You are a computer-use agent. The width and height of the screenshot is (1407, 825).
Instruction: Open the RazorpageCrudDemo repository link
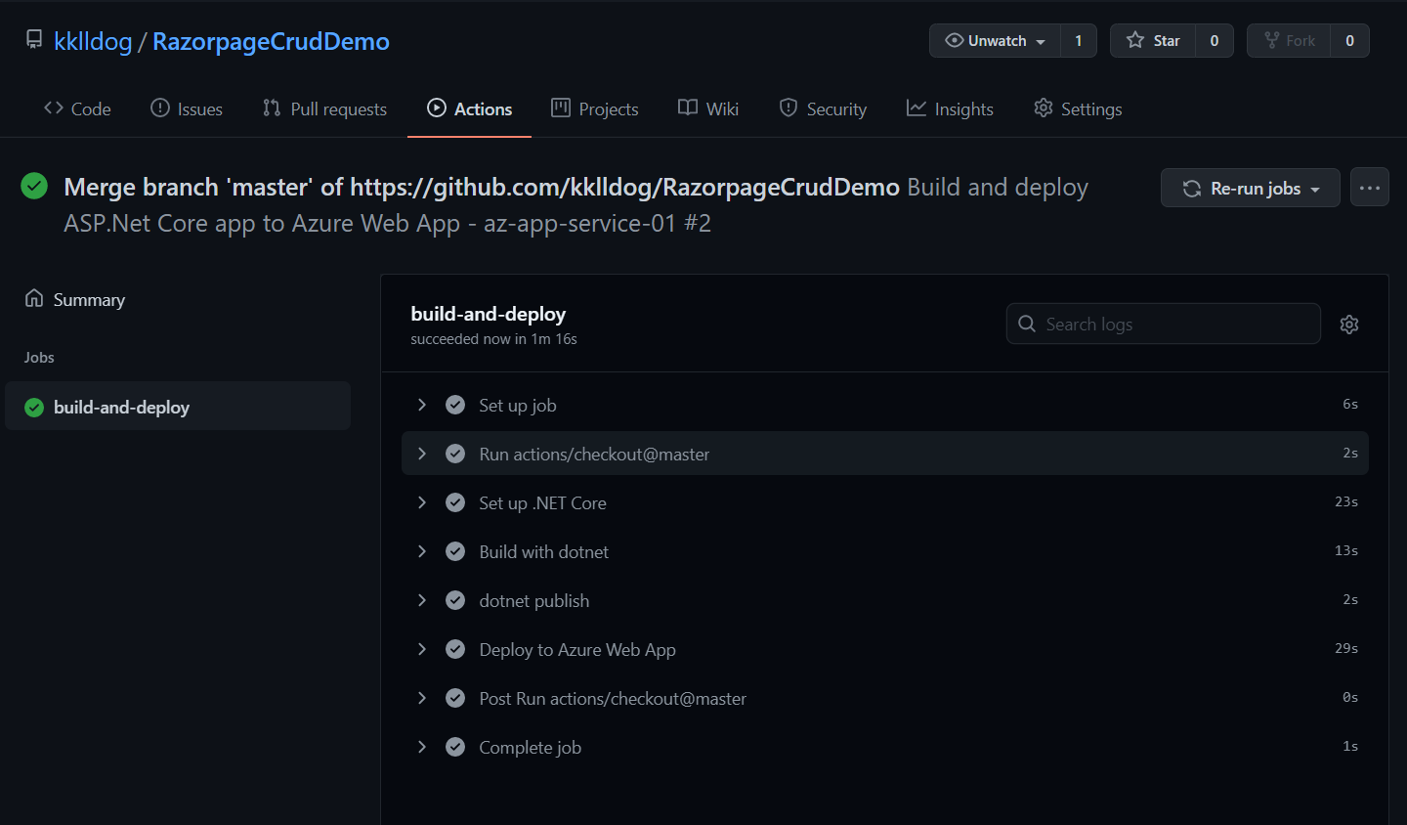pyautogui.click(x=271, y=41)
